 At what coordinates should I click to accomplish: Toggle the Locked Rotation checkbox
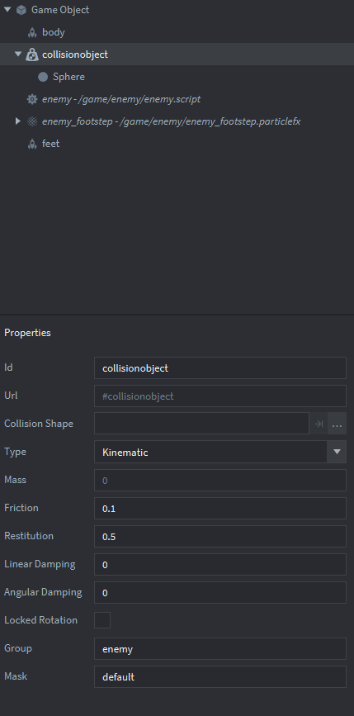point(102,620)
